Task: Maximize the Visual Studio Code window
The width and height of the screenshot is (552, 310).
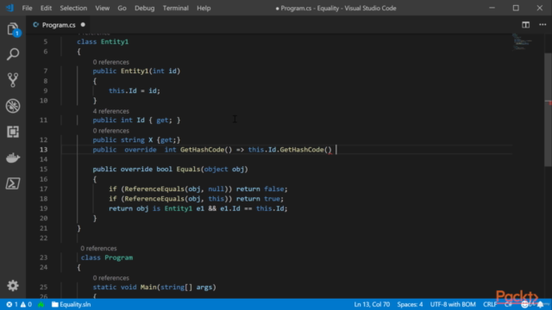Action: pyautogui.click(x=516, y=8)
